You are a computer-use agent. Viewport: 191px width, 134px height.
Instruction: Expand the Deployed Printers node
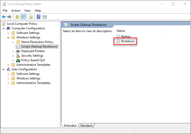[13, 51]
